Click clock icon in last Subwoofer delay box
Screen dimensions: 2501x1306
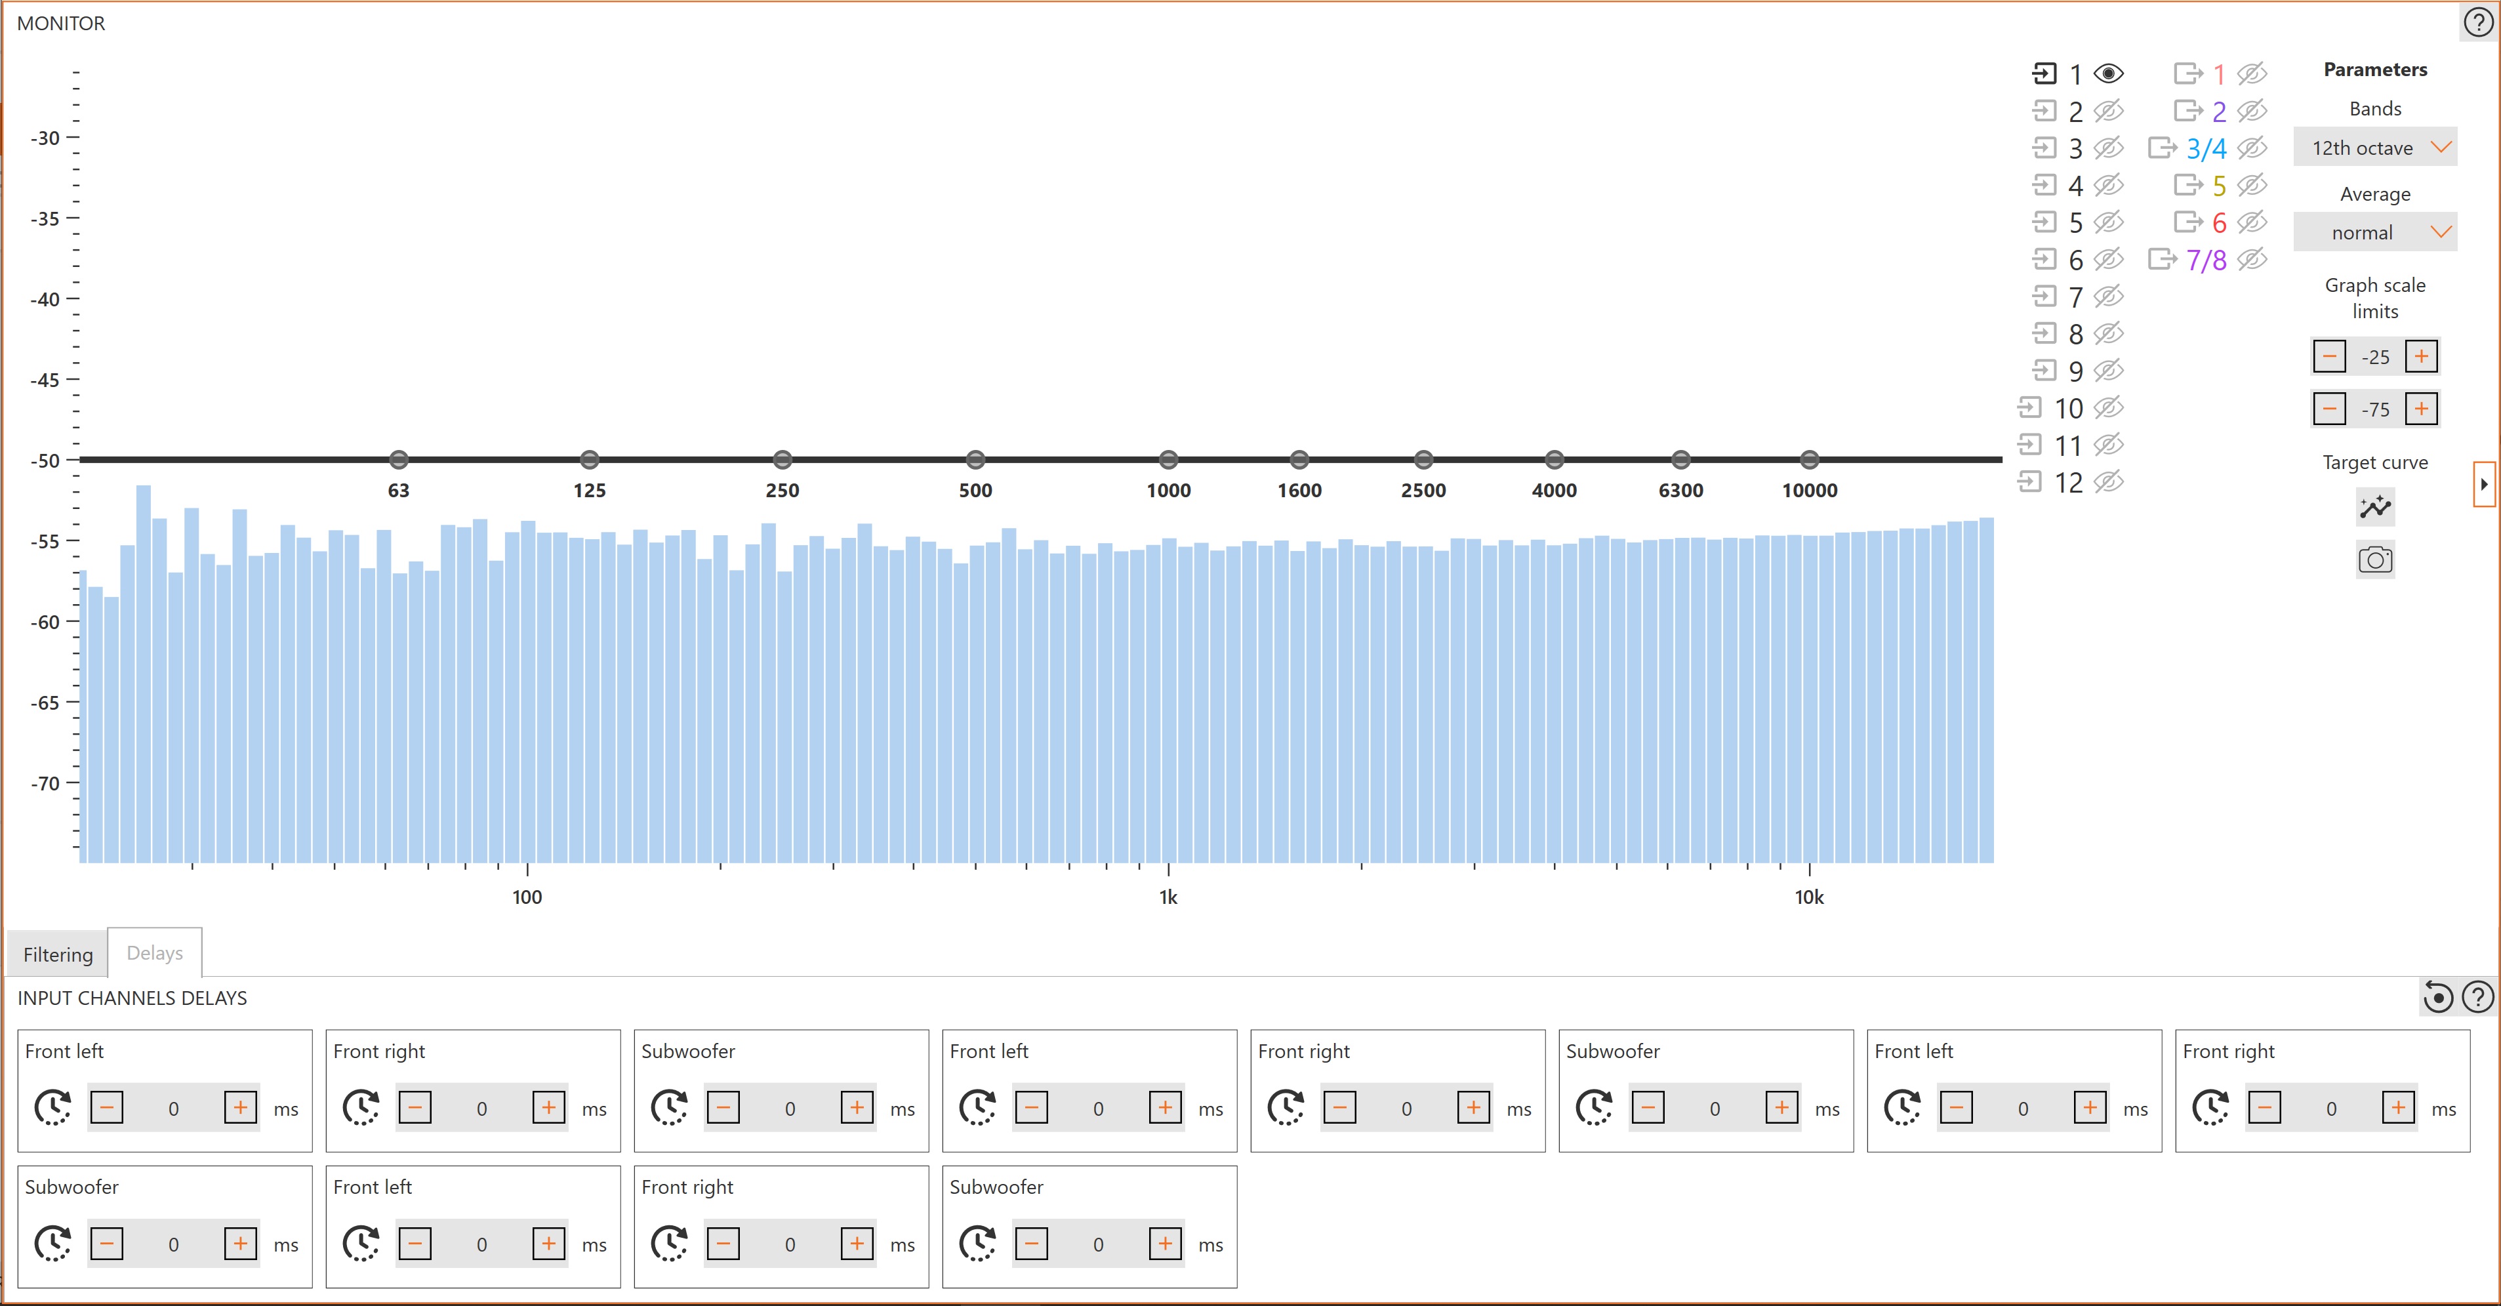click(x=978, y=1244)
